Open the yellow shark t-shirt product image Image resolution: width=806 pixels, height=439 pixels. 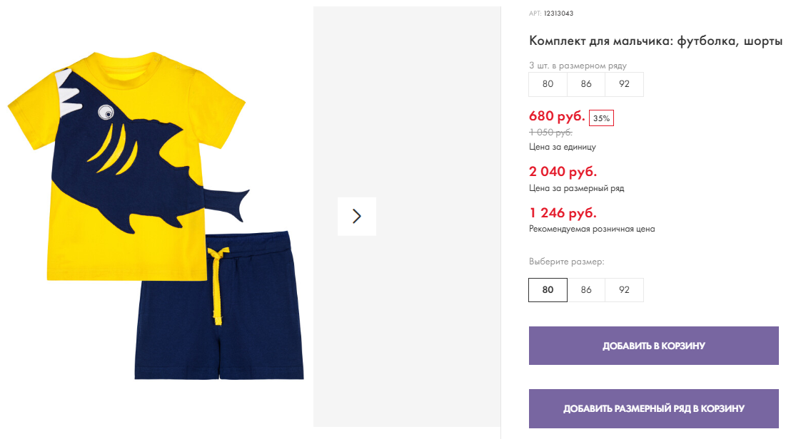tap(129, 164)
